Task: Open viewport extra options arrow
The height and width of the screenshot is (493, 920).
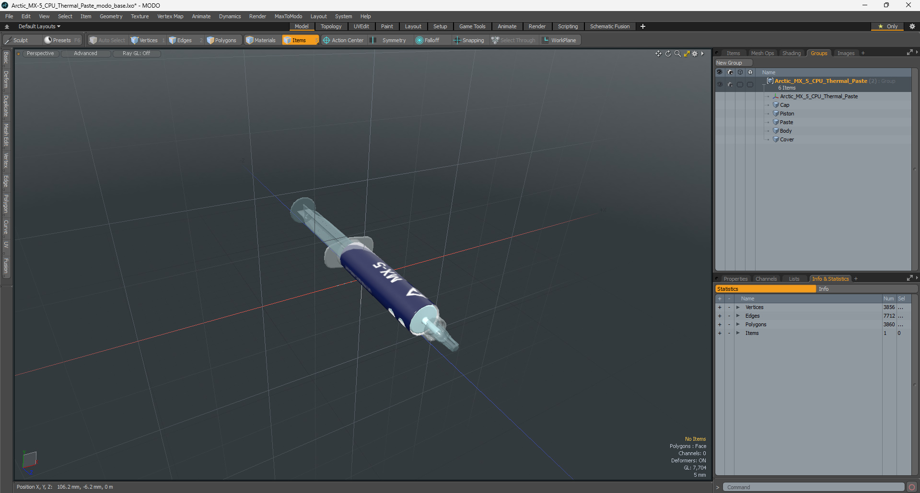Action: click(702, 54)
